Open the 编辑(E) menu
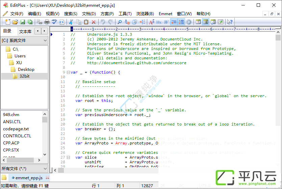 [34, 14]
